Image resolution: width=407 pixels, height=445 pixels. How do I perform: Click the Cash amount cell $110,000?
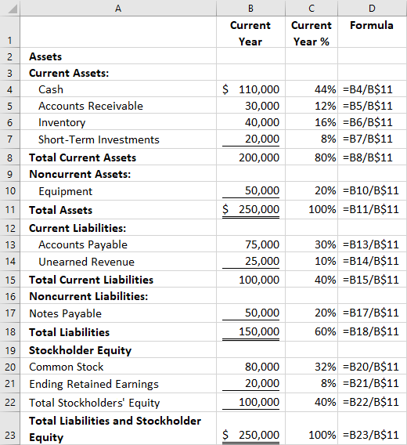(250, 89)
